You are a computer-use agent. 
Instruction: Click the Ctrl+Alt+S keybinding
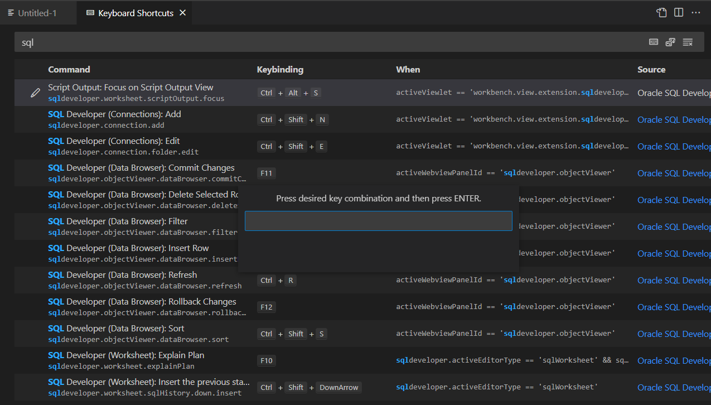click(x=289, y=93)
